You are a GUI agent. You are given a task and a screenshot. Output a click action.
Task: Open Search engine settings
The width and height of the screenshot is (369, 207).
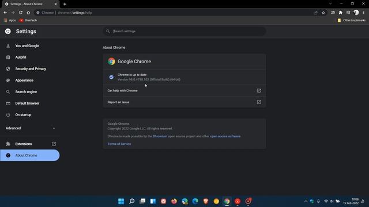(26, 92)
